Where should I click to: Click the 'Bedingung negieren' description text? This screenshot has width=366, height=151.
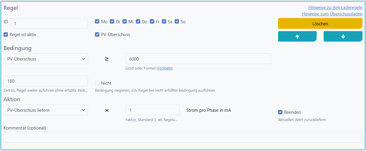[155, 90]
